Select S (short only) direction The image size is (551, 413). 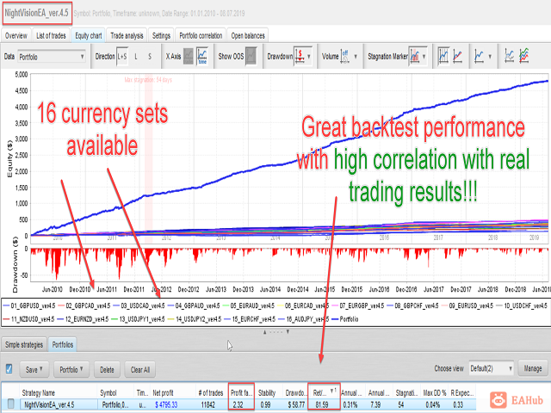point(150,57)
